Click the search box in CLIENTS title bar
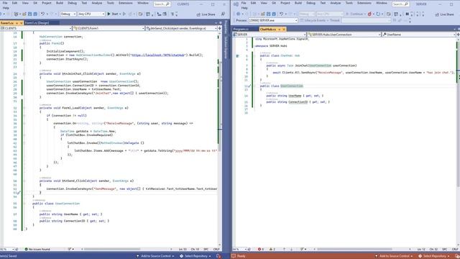Viewport: 460px width, 259px height. click(162, 4)
